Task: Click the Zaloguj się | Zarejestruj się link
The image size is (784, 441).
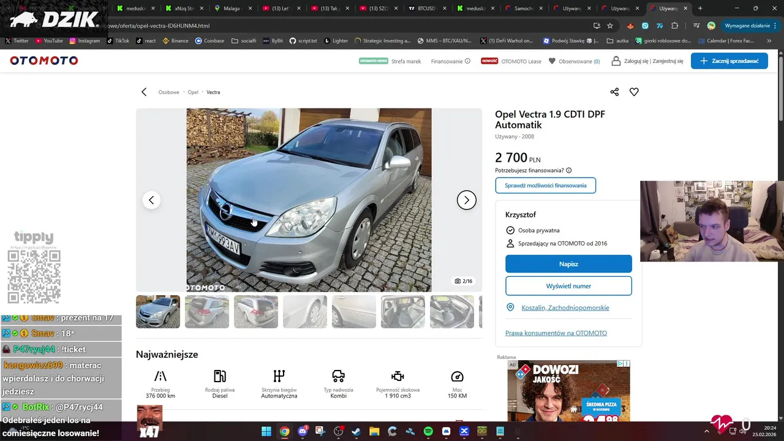Action: 654,61
